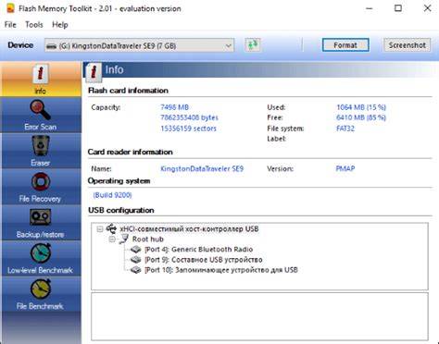This screenshot has width=439, height=344.
Task: Open the Eraser trash bin tool
Action: coord(41,146)
